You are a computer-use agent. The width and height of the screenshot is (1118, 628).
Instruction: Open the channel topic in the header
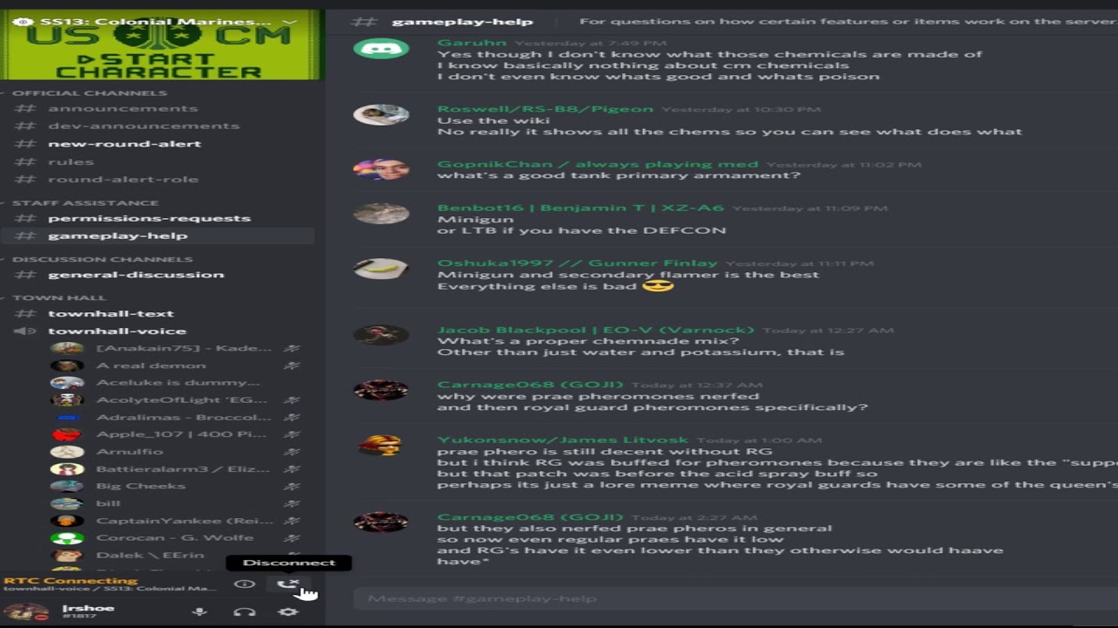pos(847,22)
